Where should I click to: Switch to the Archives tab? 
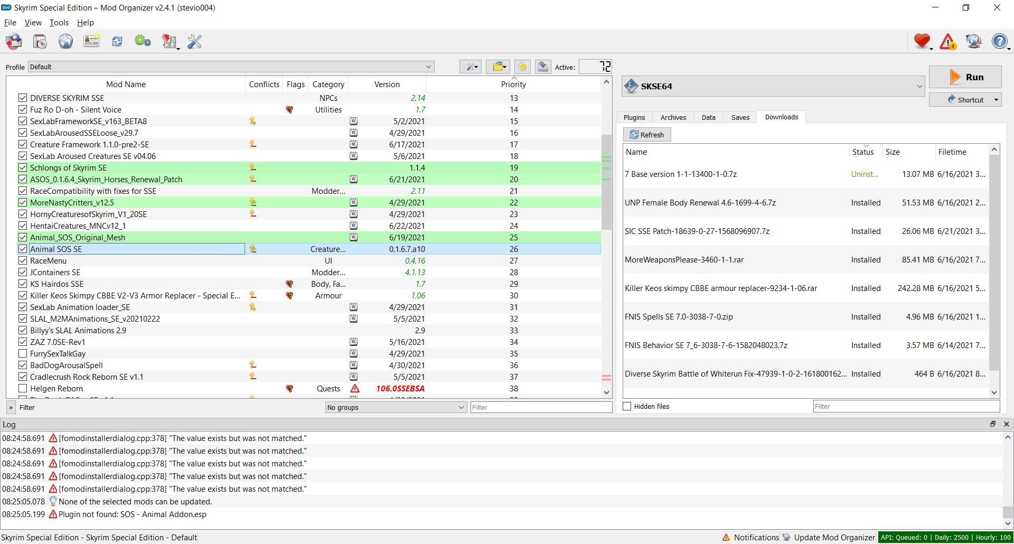(x=673, y=117)
